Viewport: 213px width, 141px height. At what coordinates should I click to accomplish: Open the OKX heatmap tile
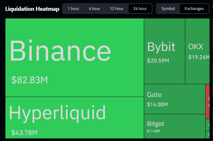tap(198, 51)
